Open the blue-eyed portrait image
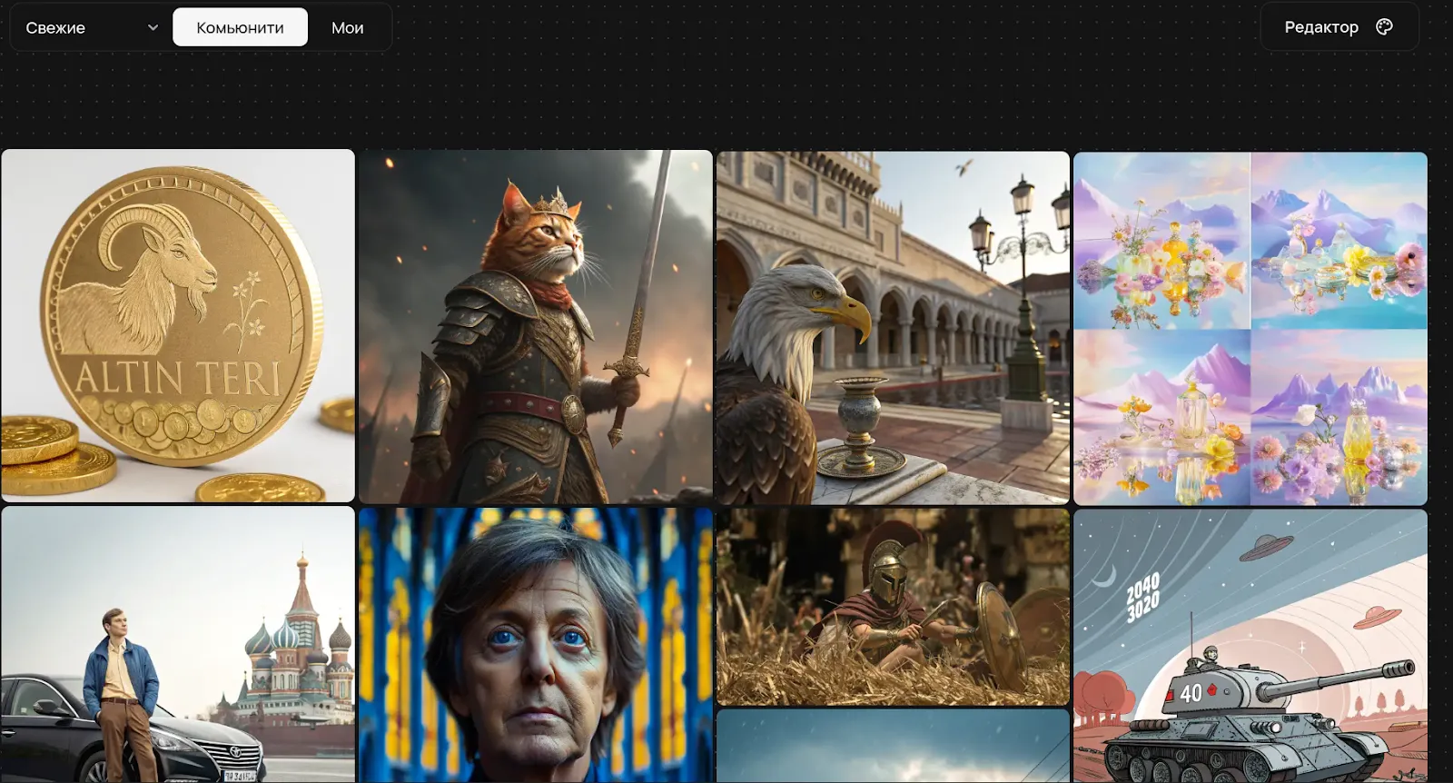 536,645
